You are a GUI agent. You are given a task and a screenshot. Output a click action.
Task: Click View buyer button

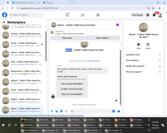[x=67, y=38]
